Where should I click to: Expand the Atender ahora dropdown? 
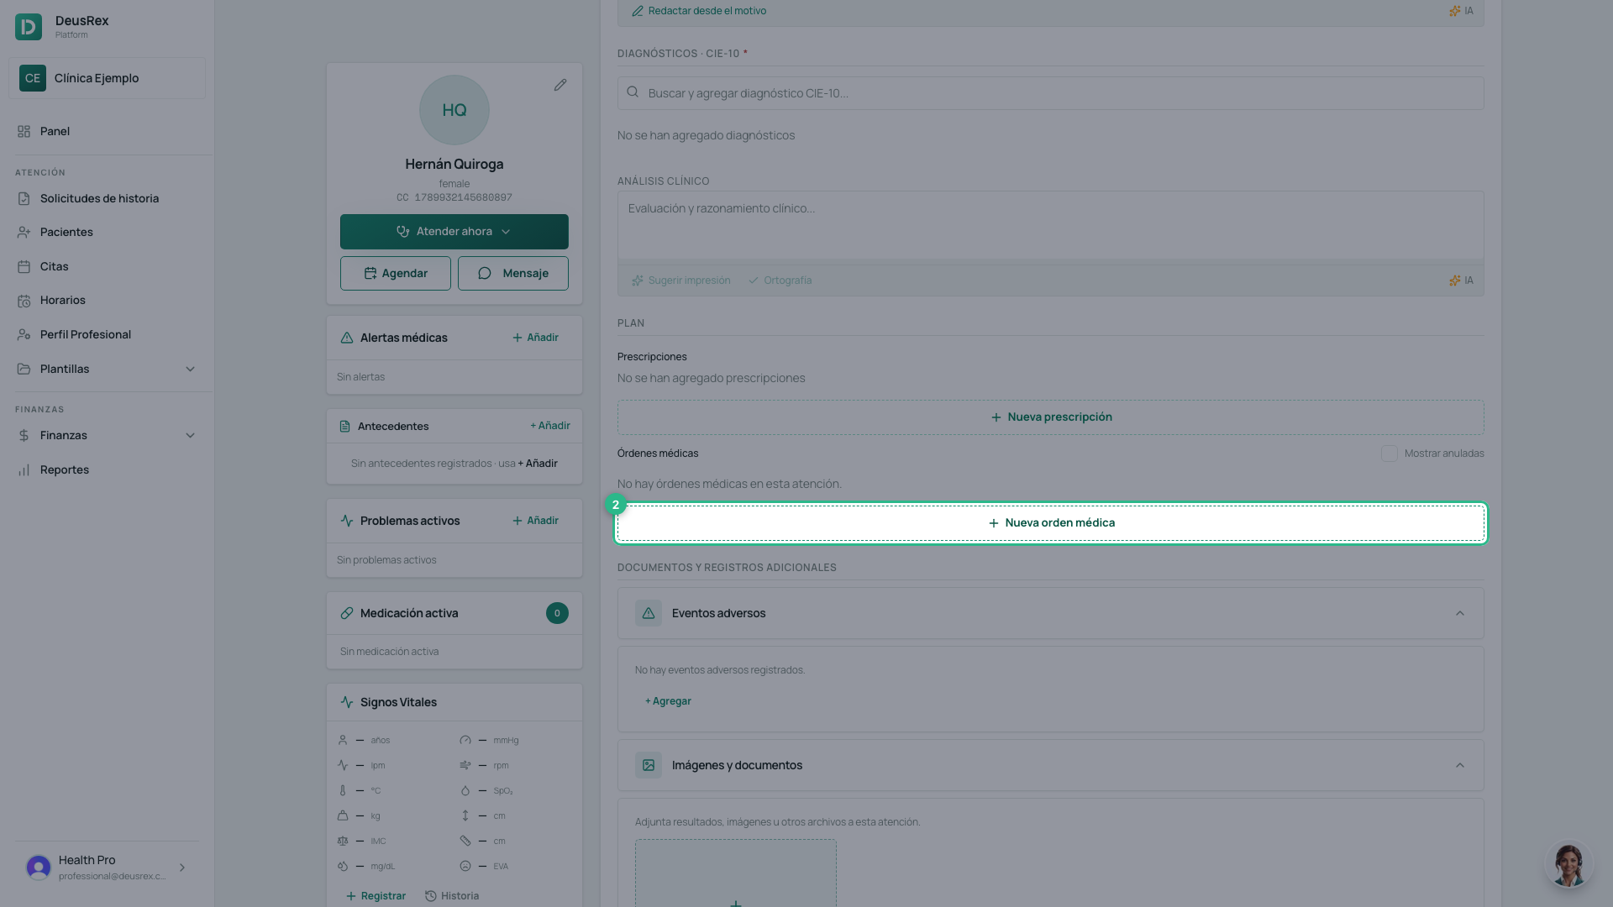[x=506, y=232]
